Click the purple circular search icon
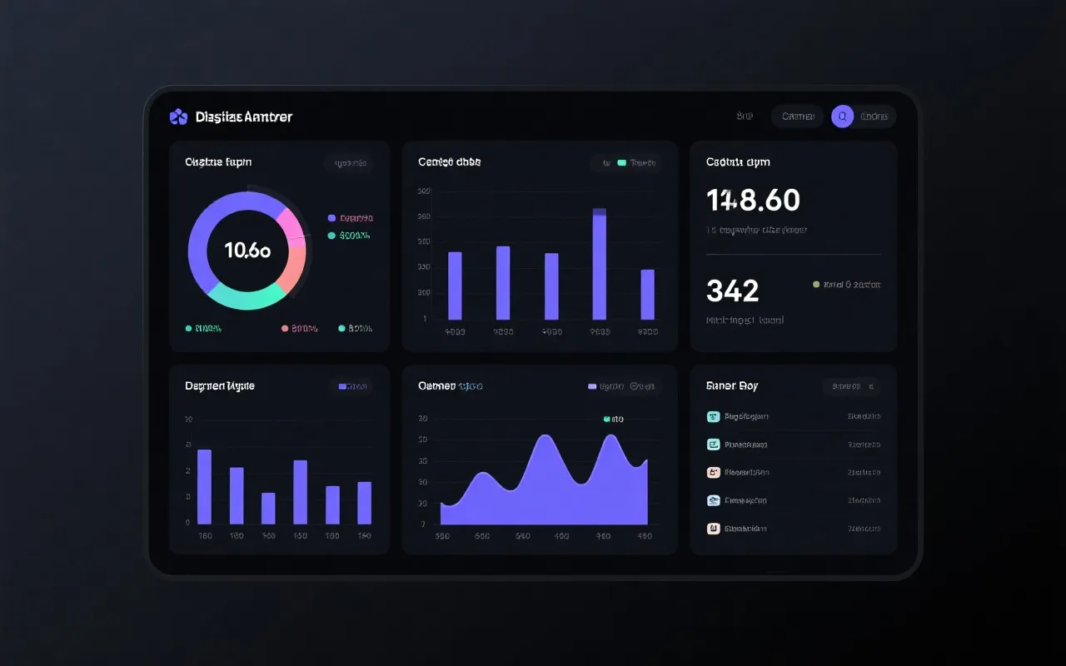Viewport: 1066px width, 666px height. (x=842, y=117)
